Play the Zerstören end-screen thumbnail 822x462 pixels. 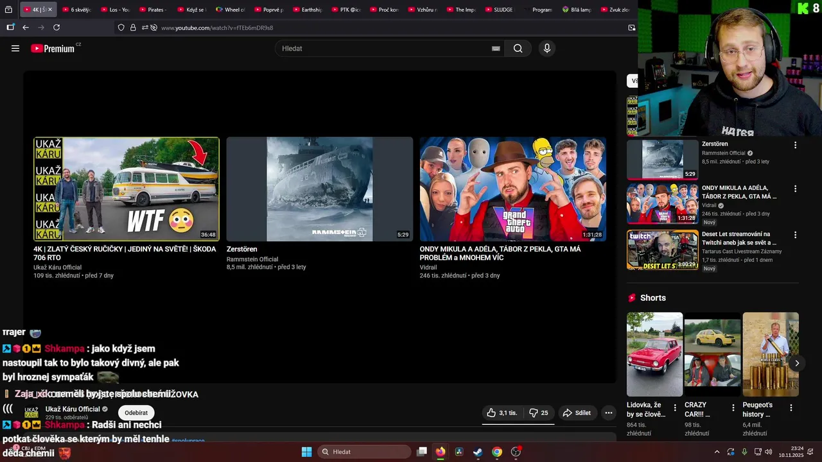coord(320,189)
